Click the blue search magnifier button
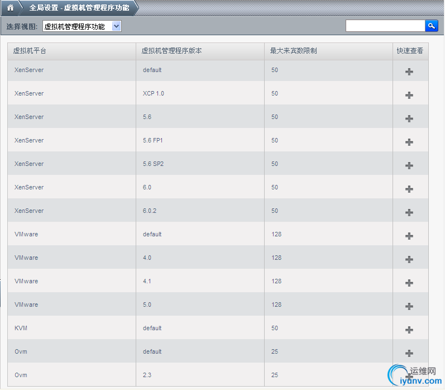The image size is (445, 390). click(x=432, y=26)
